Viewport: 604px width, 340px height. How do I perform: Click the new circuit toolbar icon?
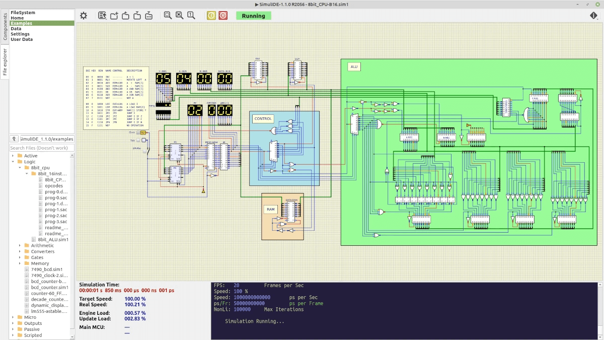[x=114, y=16]
